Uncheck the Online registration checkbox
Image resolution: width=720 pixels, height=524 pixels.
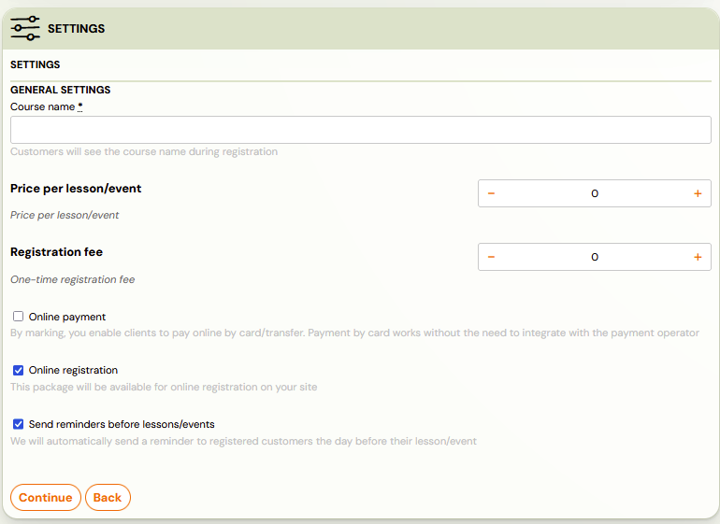coord(19,370)
